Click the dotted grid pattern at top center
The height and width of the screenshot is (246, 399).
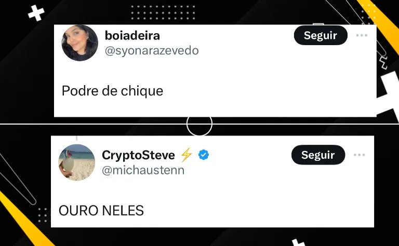coord(163,12)
